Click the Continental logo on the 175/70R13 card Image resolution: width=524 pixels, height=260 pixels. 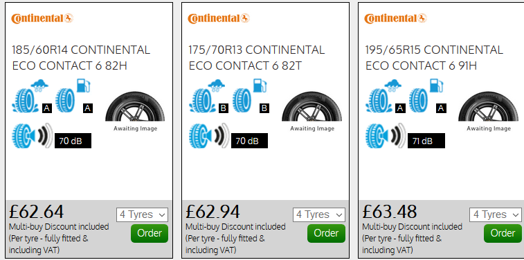(x=219, y=19)
